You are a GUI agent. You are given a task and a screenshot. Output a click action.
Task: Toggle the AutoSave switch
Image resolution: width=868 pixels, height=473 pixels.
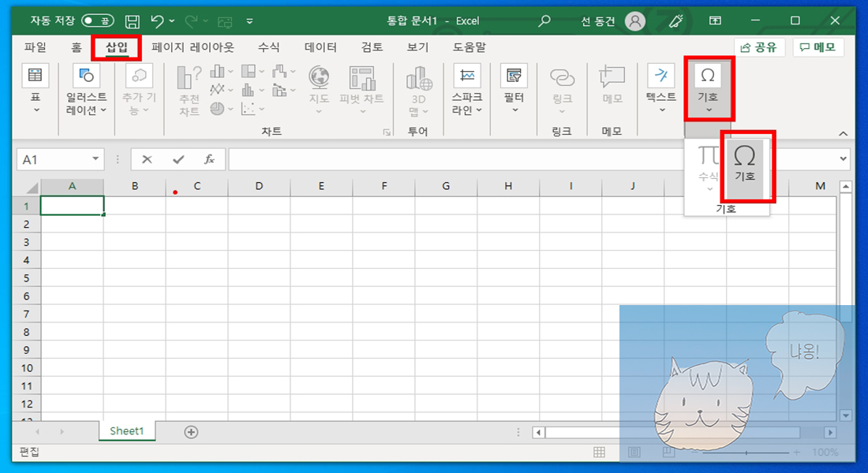click(97, 21)
